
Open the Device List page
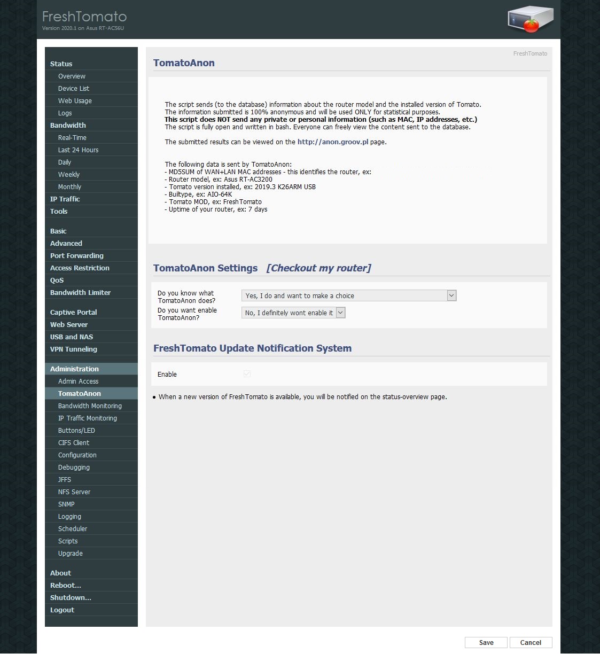[91, 89]
